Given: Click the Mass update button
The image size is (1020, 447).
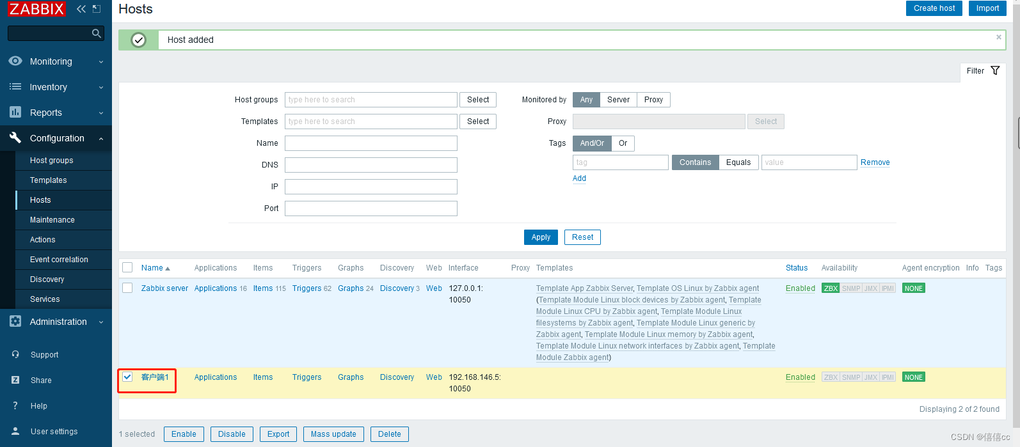Looking at the screenshot, I should point(333,434).
